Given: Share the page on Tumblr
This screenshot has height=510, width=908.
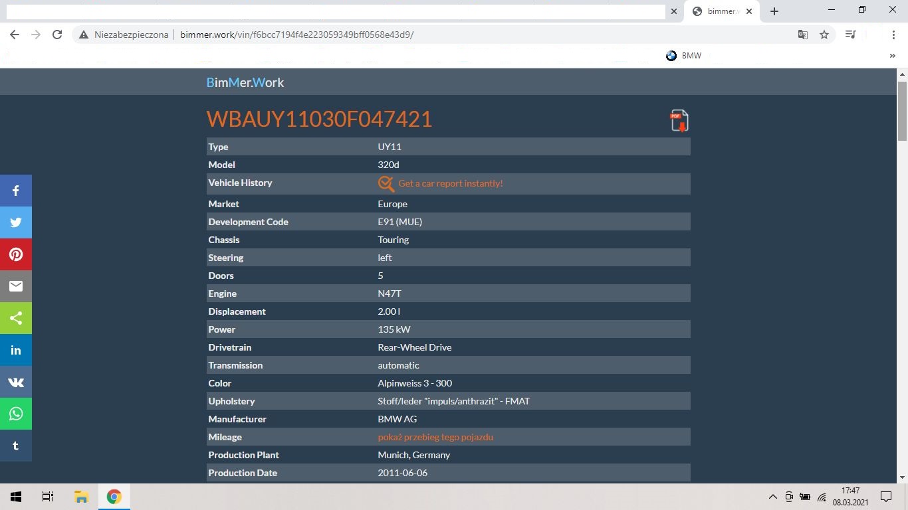Looking at the screenshot, I should point(16,446).
